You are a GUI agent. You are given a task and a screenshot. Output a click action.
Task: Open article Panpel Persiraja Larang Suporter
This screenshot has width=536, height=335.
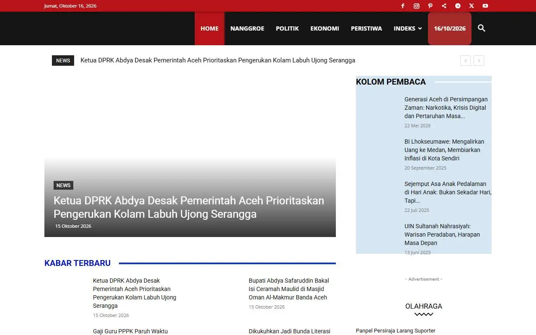(x=396, y=331)
